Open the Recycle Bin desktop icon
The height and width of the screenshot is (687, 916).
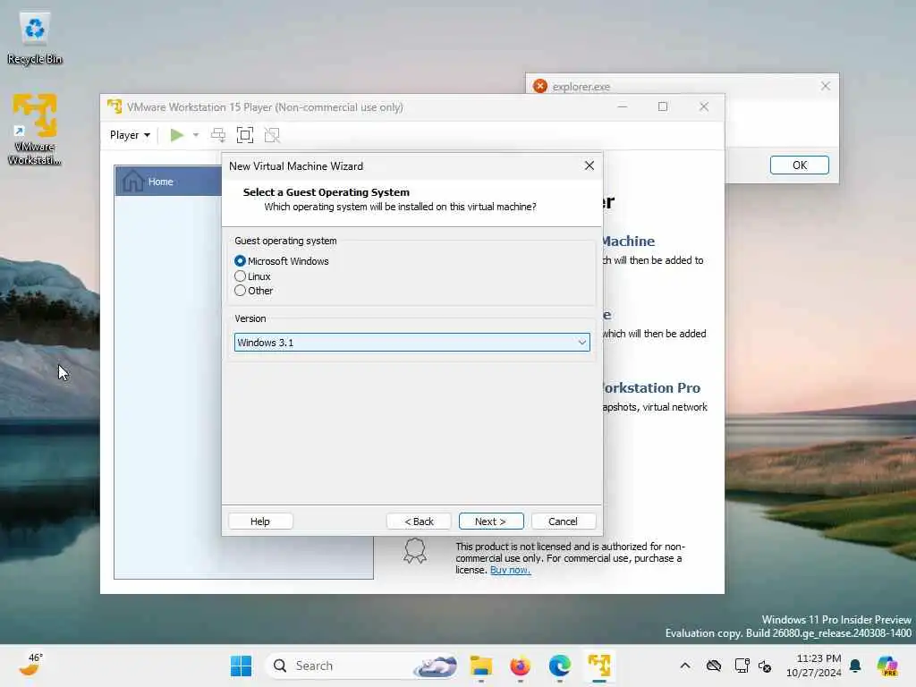tap(35, 38)
